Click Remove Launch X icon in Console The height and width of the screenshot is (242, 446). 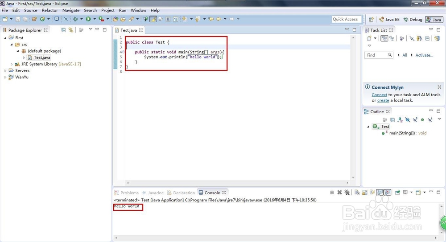point(339,193)
